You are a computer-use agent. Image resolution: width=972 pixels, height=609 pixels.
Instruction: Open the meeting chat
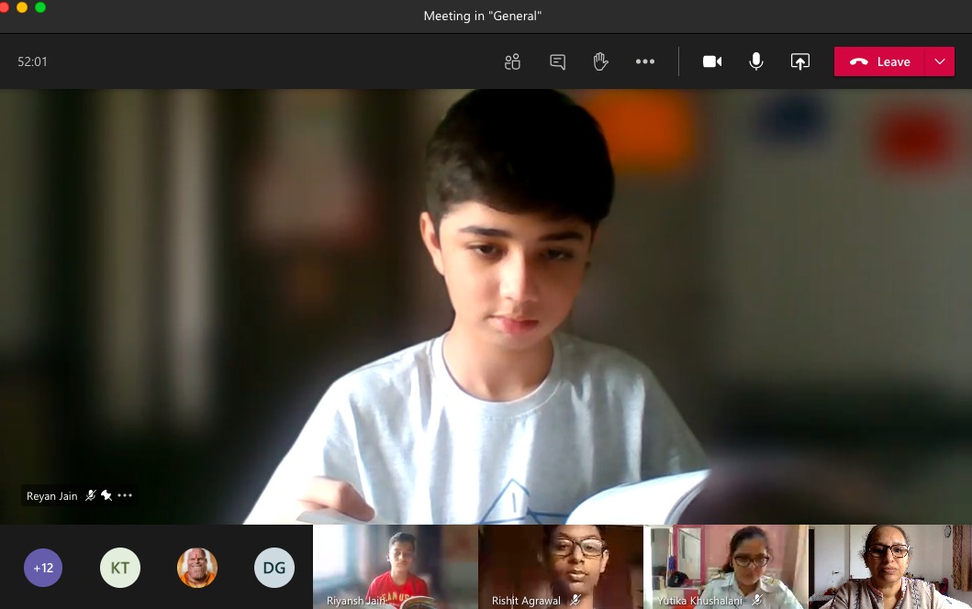coord(557,62)
